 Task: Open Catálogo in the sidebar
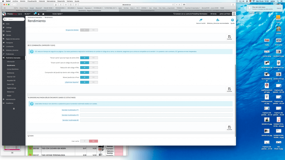(x=9, y=28)
